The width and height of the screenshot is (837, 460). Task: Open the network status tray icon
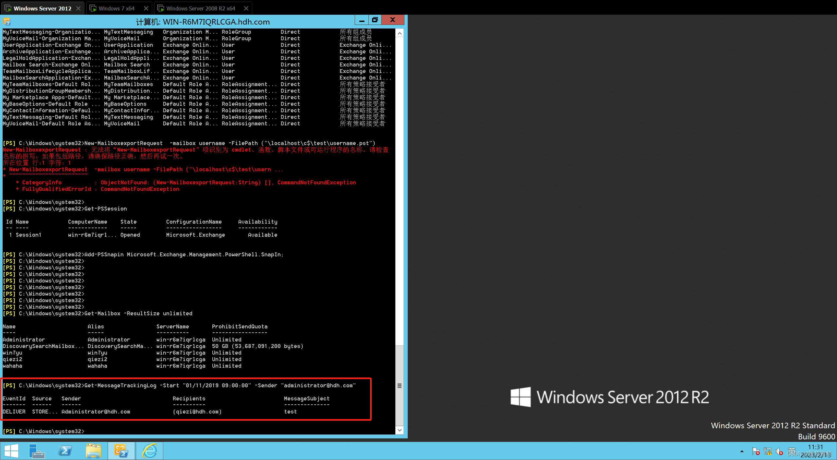(767, 451)
